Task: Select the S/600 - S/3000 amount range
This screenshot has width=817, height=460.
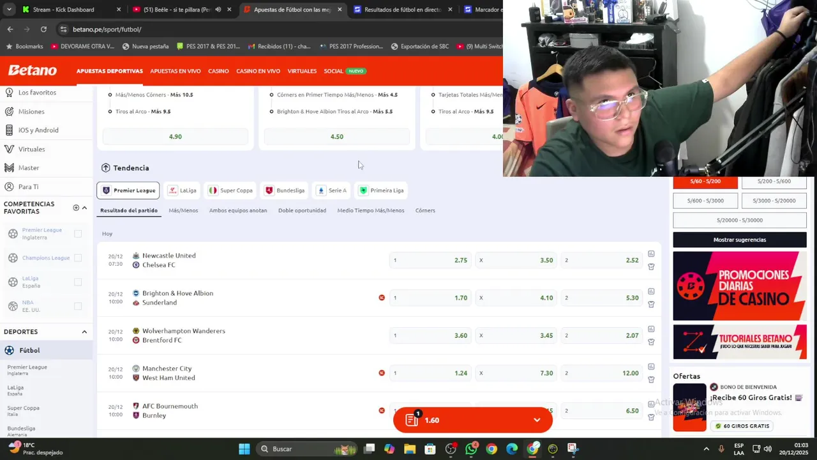Action: [x=705, y=201]
